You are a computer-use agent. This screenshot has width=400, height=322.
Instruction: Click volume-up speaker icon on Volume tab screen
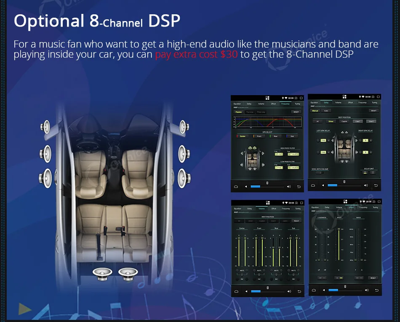coord(289,291)
